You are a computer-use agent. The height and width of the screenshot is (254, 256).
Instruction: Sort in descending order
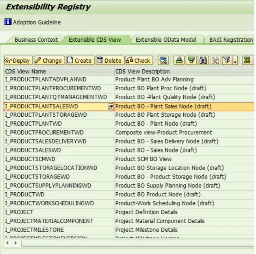click(x=191, y=61)
